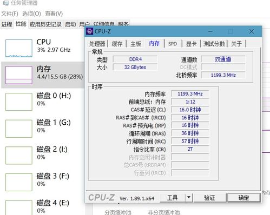
Task: Click the 北桥频率 1199.3 MHz field
Action: [x=223, y=75]
